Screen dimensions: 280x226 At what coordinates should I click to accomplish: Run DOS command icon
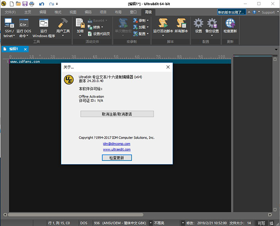pos(24,23)
